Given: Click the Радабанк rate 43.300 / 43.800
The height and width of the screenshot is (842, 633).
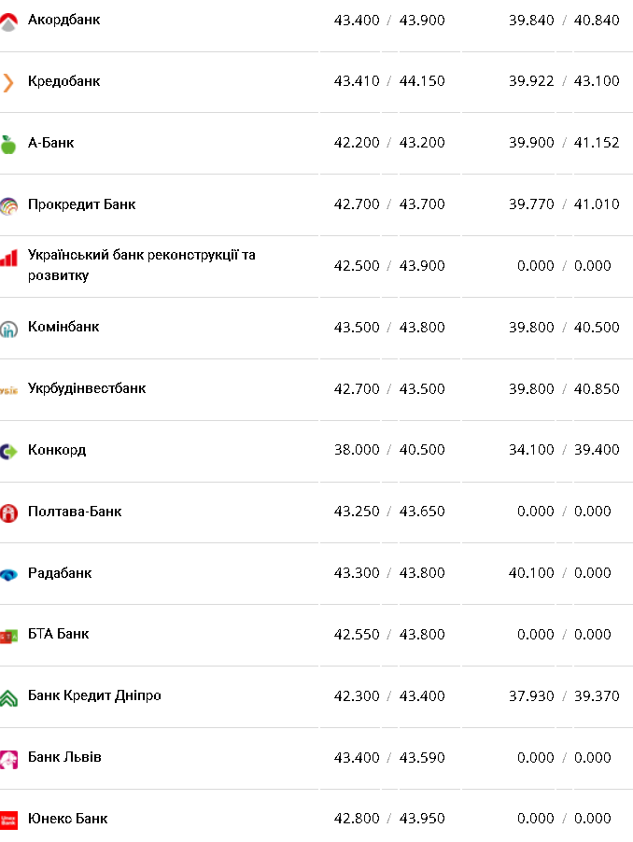Looking at the screenshot, I should pyautogui.click(x=389, y=573).
